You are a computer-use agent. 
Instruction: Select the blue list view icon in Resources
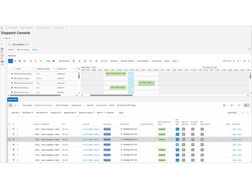11,61
